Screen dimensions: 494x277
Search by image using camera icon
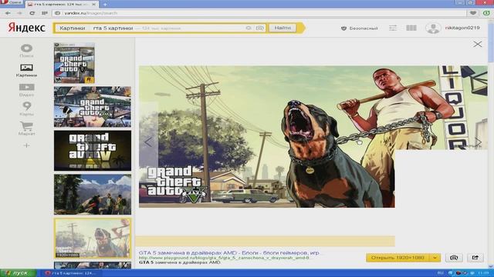click(260, 28)
